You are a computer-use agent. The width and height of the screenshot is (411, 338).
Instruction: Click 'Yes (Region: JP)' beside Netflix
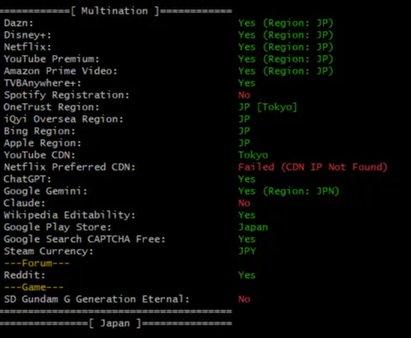coord(286,47)
